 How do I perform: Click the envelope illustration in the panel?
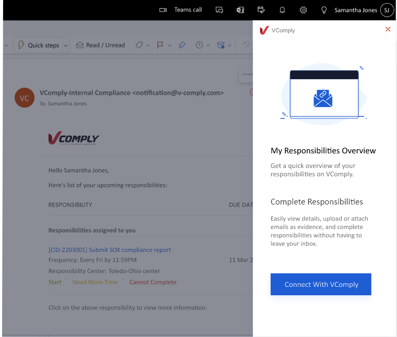(x=322, y=98)
